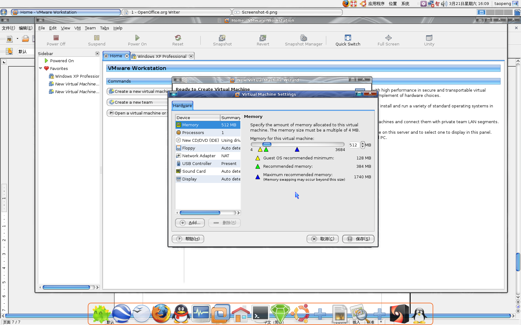This screenshot has width=521, height=325.
Task: Switch to the Home tab
Action: pos(116,56)
